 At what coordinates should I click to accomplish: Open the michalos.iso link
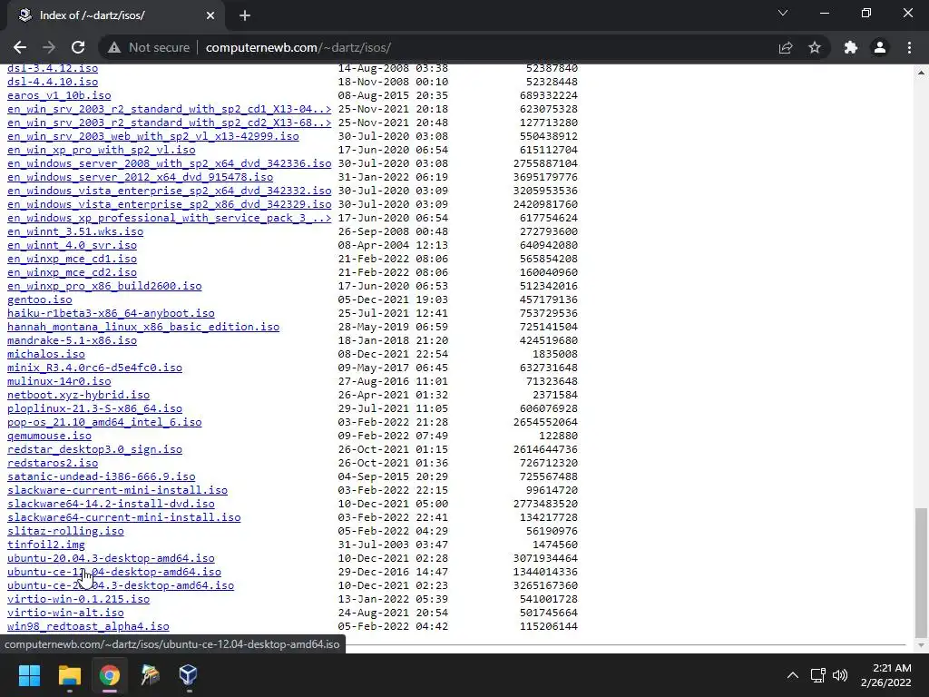pos(46,355)
